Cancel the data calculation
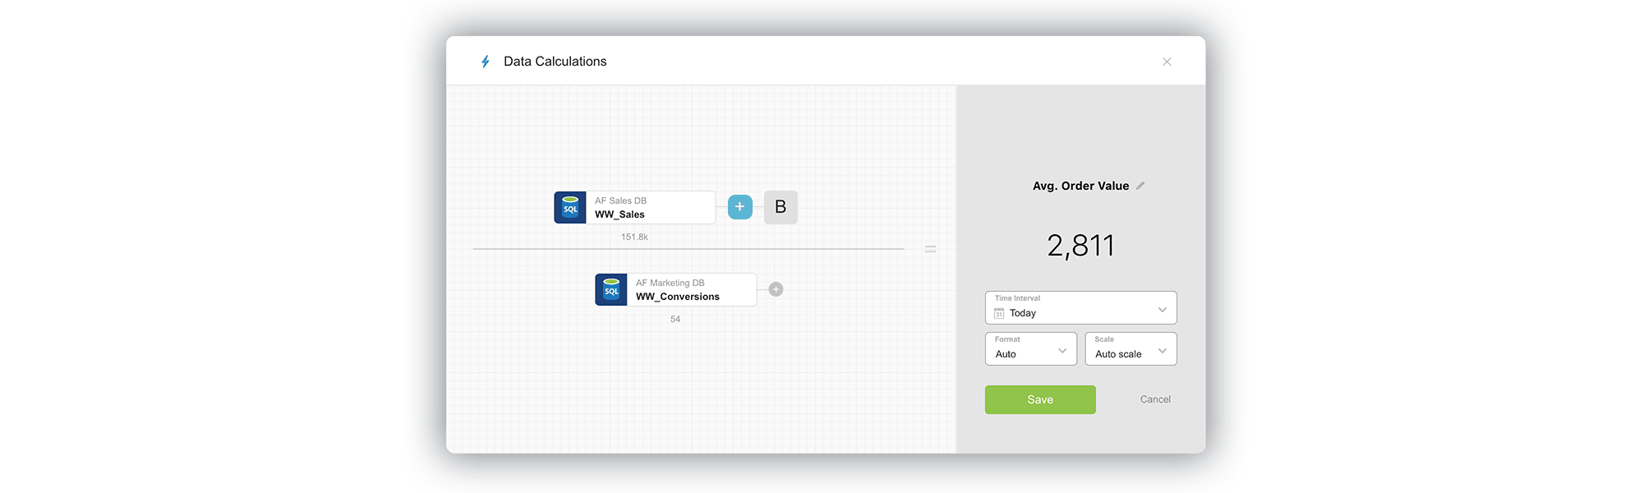This screenshot has width=1630, height=493. [x=1155, y=399]
